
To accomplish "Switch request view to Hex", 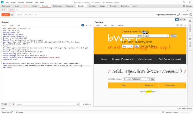I will click(19, 25).
